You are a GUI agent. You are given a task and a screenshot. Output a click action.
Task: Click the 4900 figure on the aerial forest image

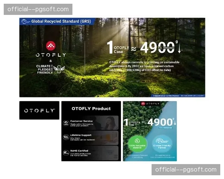[x=160, y=122]
